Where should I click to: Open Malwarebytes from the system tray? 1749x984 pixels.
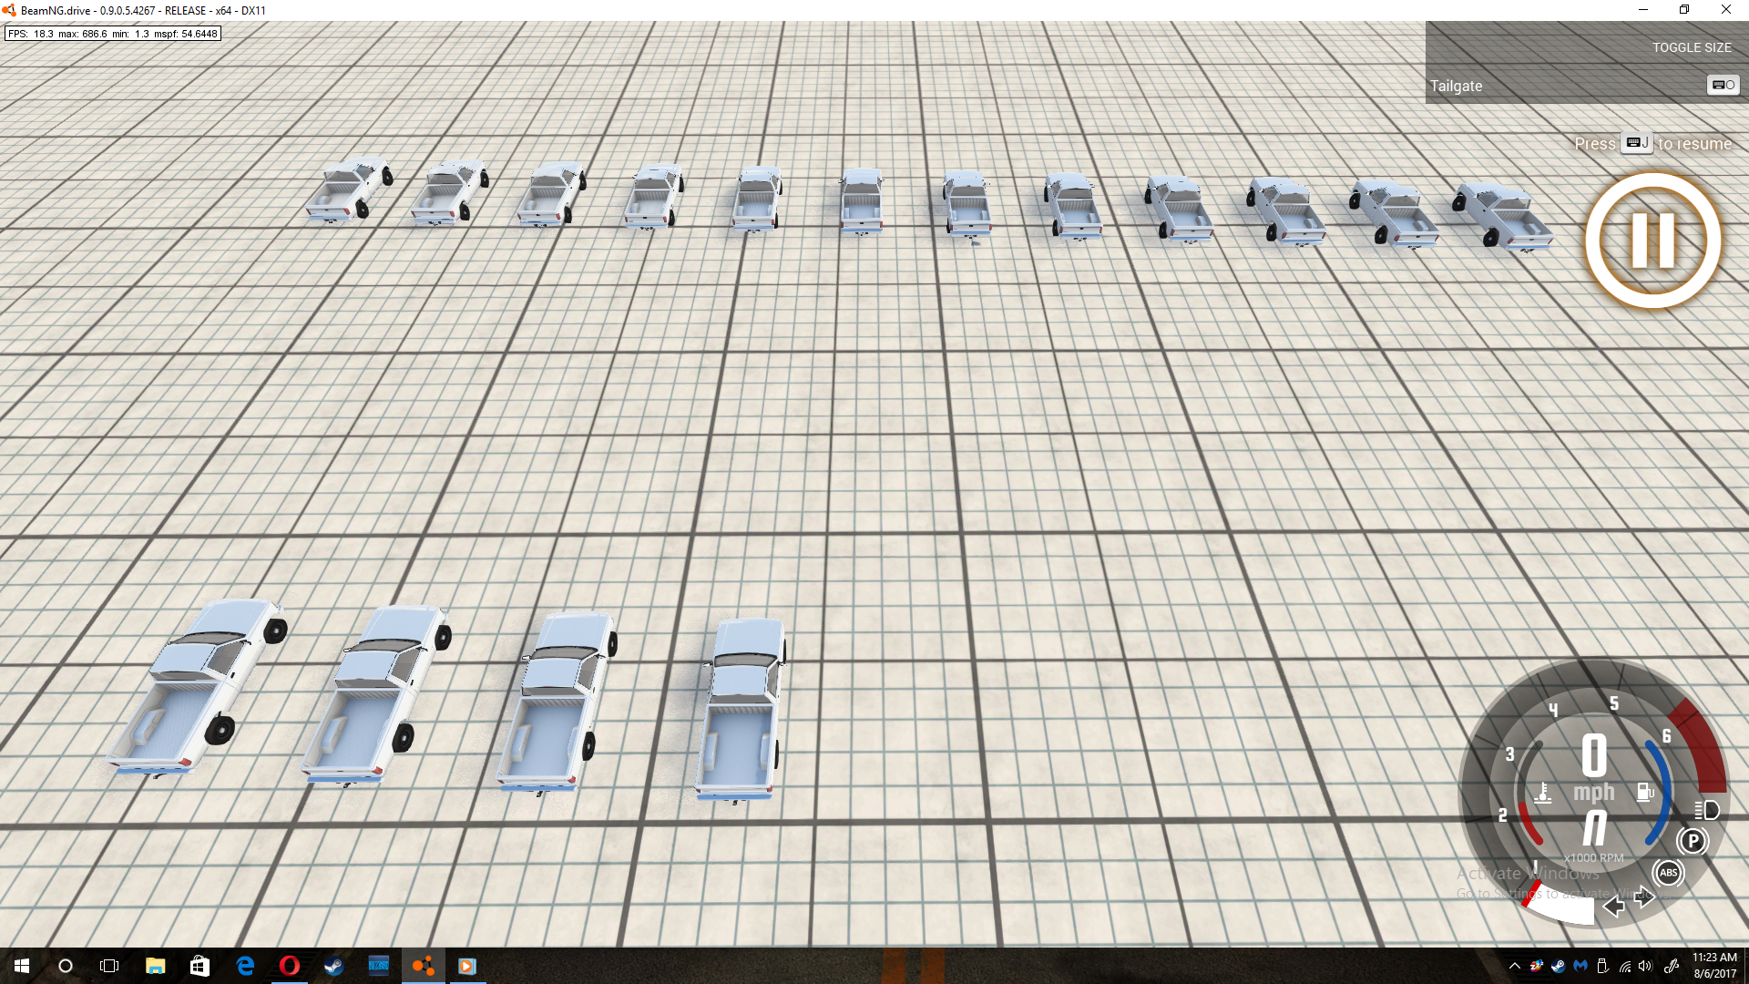(1580, 966)
